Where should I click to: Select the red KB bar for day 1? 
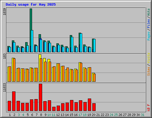coord(9,106)
